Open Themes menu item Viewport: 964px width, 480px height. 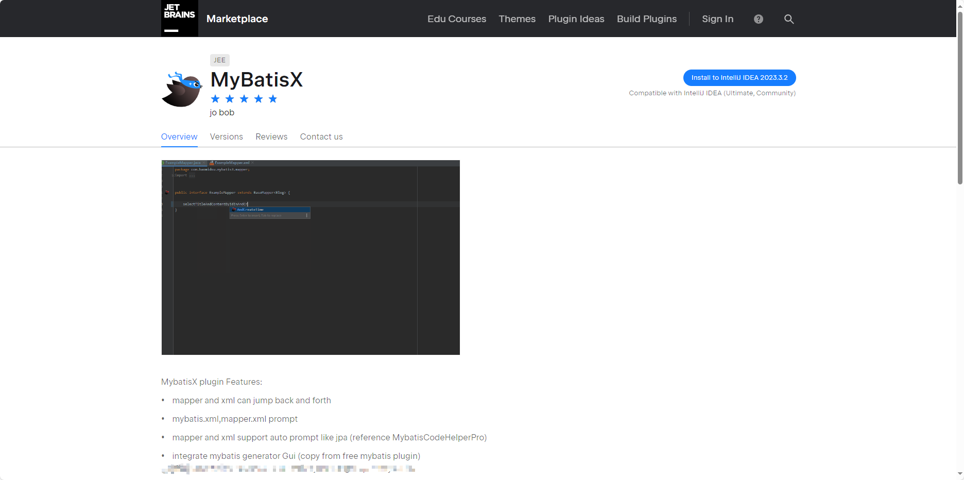517,19
